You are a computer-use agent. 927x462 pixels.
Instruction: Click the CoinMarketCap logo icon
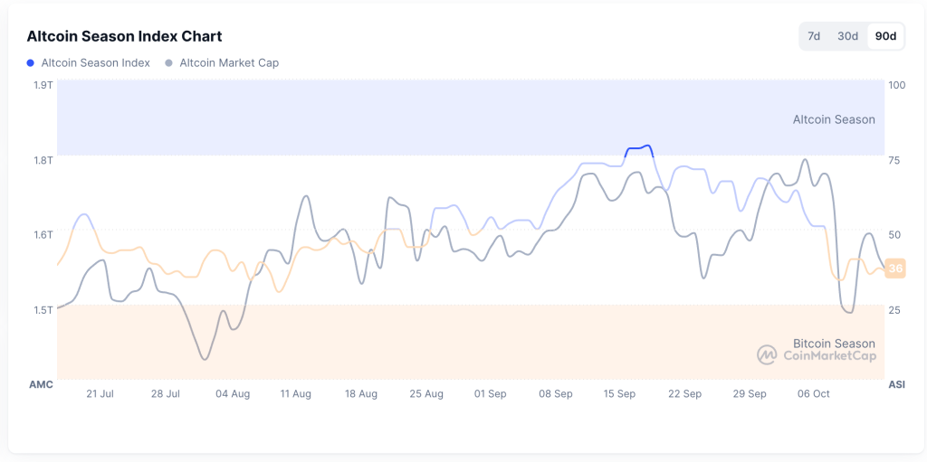pyautogui.click(x=767, y=355)
